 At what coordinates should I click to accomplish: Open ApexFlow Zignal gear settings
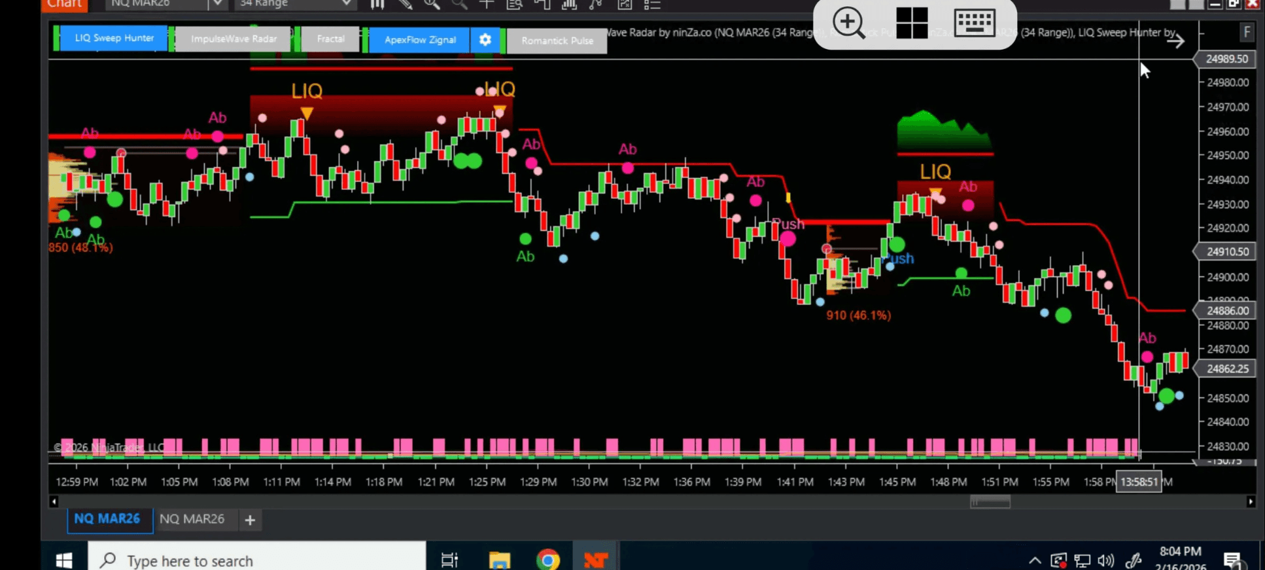point(485,39)
